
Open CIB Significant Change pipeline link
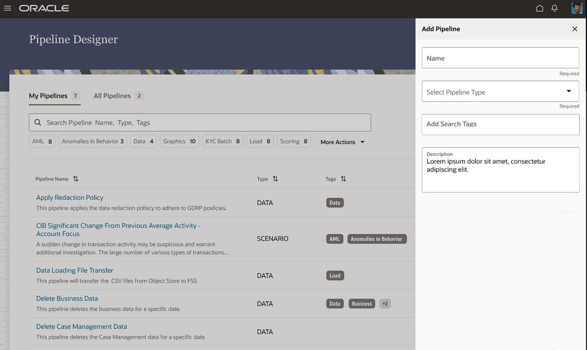click(x=118, y=230)
